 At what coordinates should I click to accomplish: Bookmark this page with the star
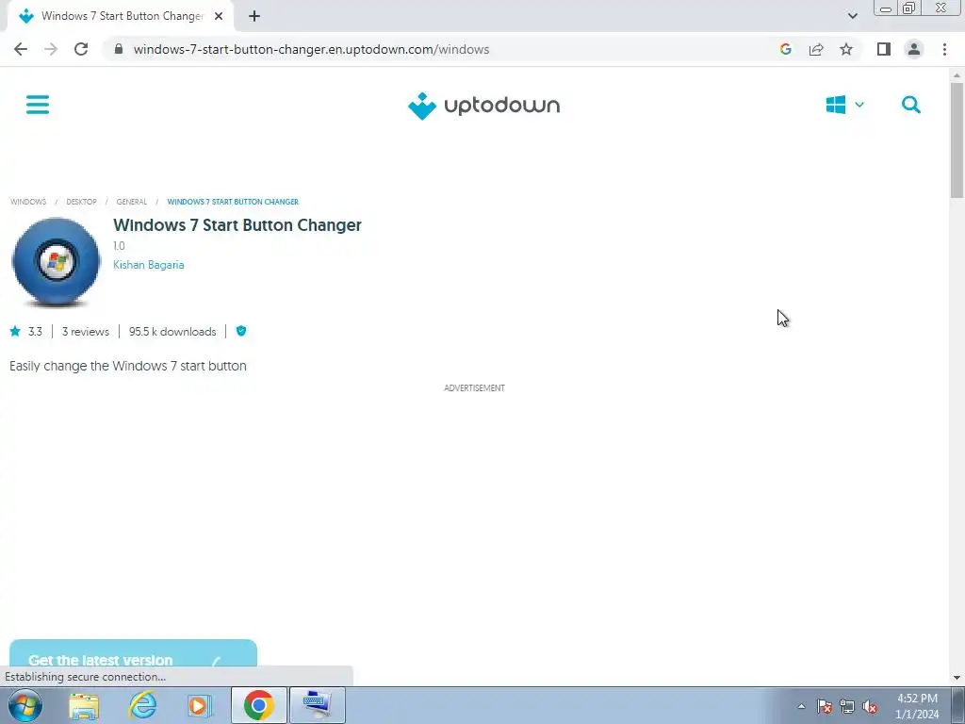pos(846,49)
